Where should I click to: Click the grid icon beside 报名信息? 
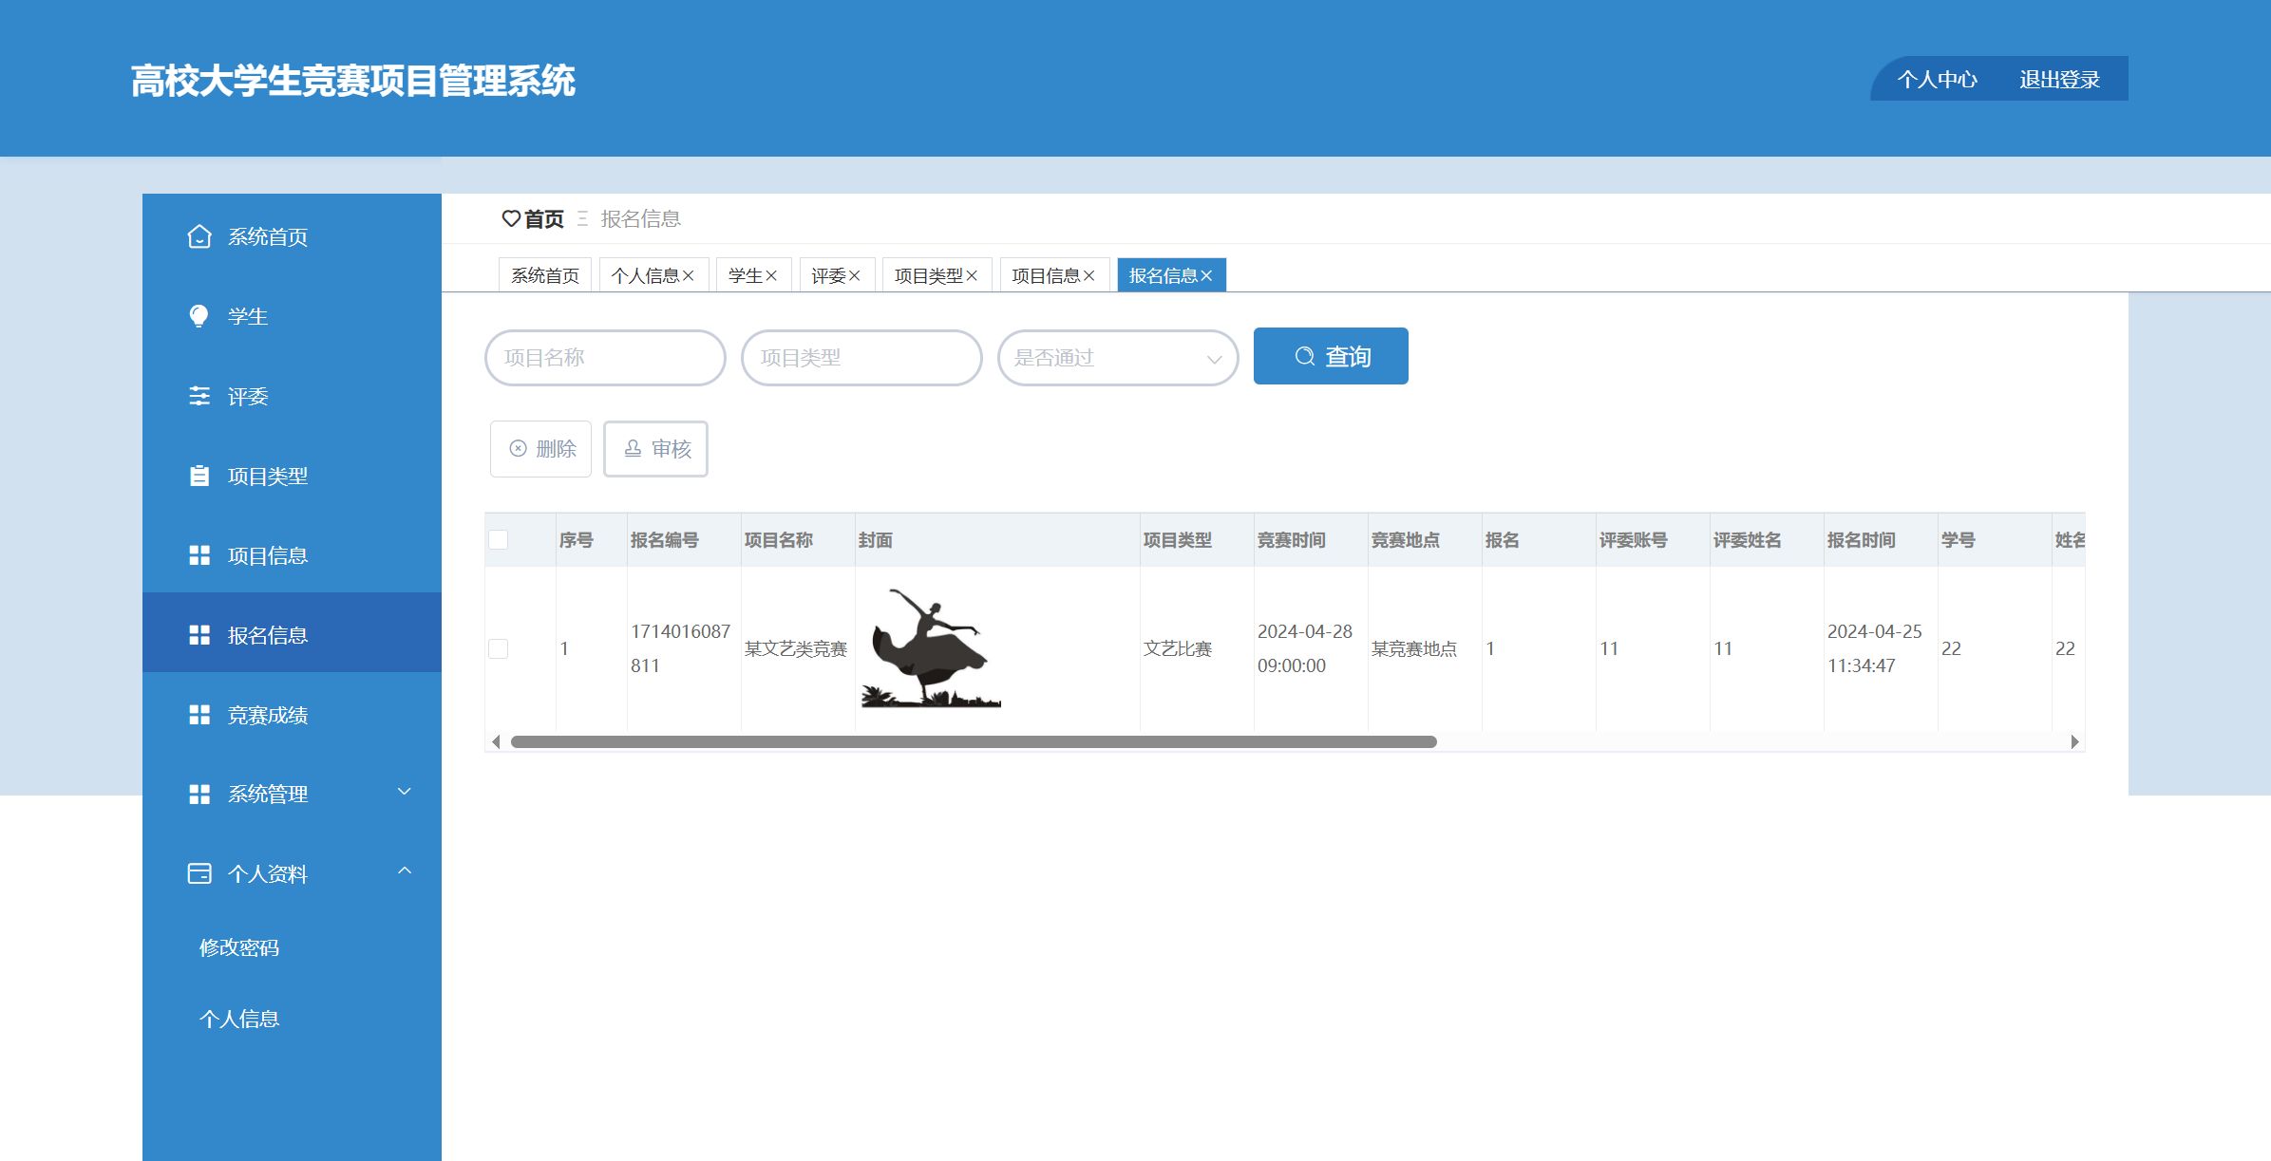(199, 635)
